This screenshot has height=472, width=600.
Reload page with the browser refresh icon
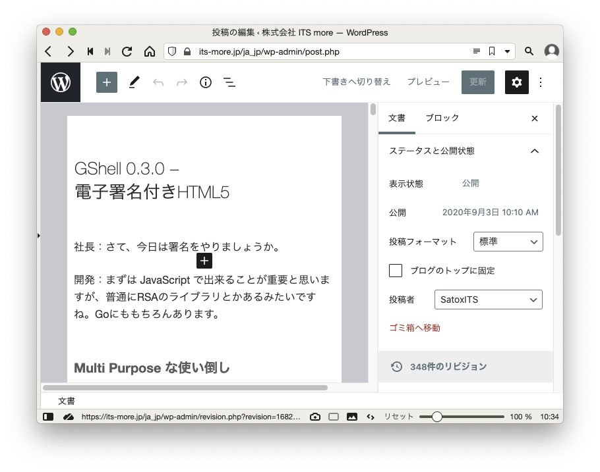(x=127, y=51)
